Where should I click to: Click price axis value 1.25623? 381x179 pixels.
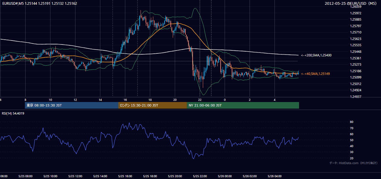tap(356, 39)
